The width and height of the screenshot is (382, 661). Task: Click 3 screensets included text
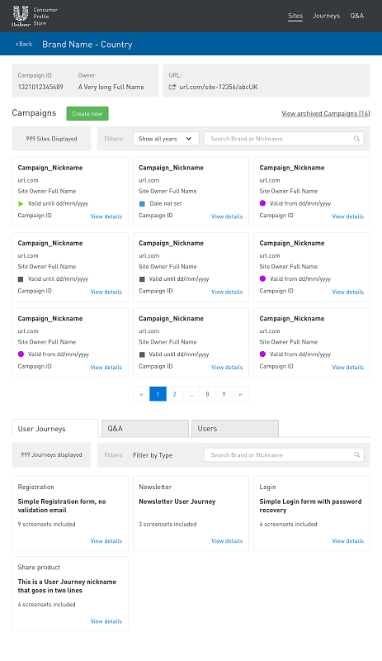coord(167,525)
